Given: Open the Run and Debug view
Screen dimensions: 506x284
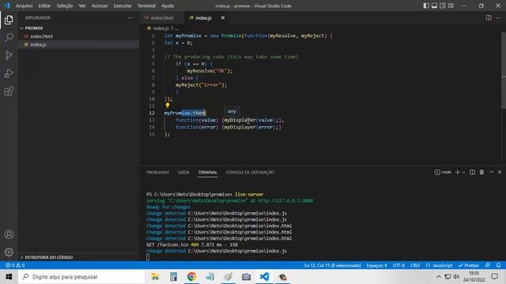Looking at the screenshot, I should pos(9,73).
